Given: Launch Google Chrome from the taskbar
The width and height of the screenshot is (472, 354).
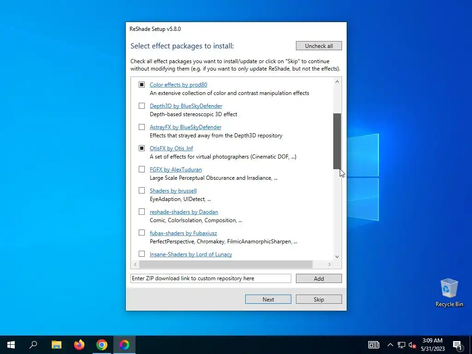Looking at the screenshot, I should (102, 345).
